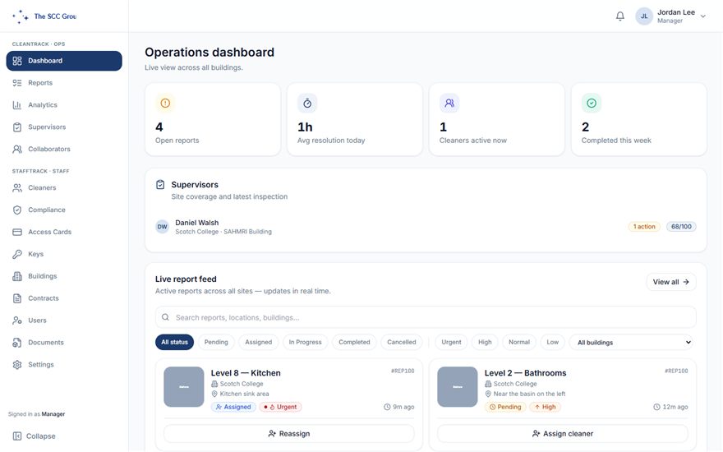Click View all reports button
The height and width of the screenshot is (452, 723).
[671, 282]
